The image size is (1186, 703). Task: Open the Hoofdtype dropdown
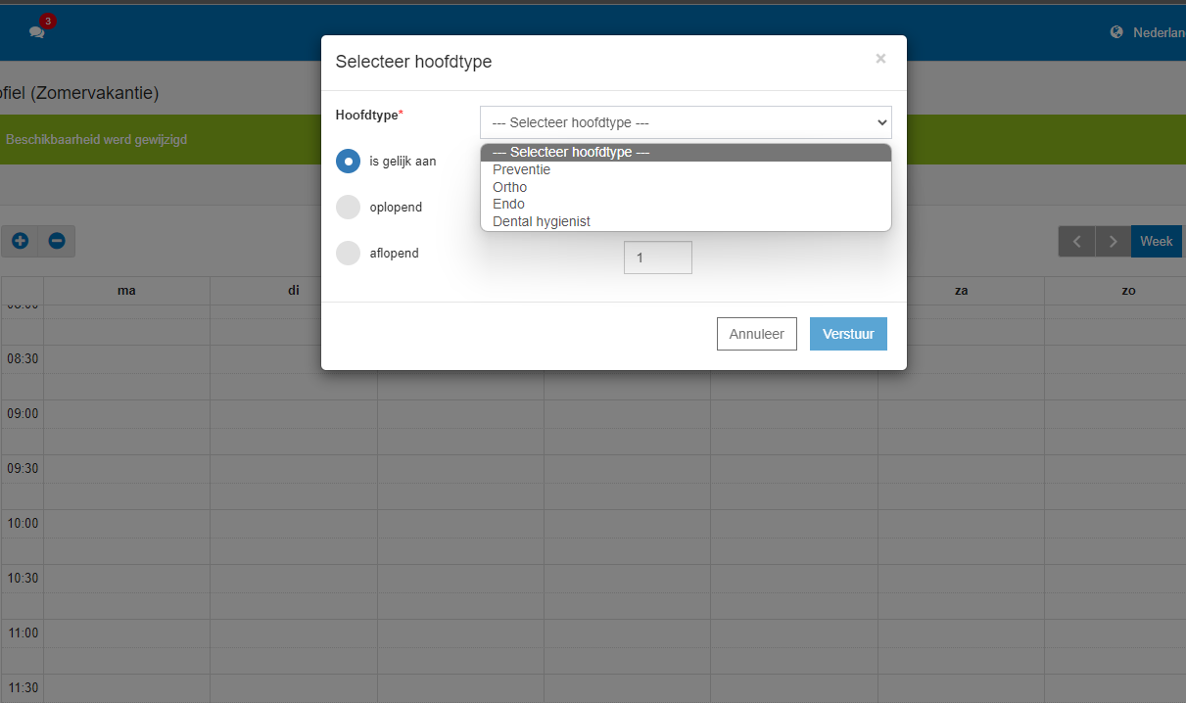(x=686, y=122)
